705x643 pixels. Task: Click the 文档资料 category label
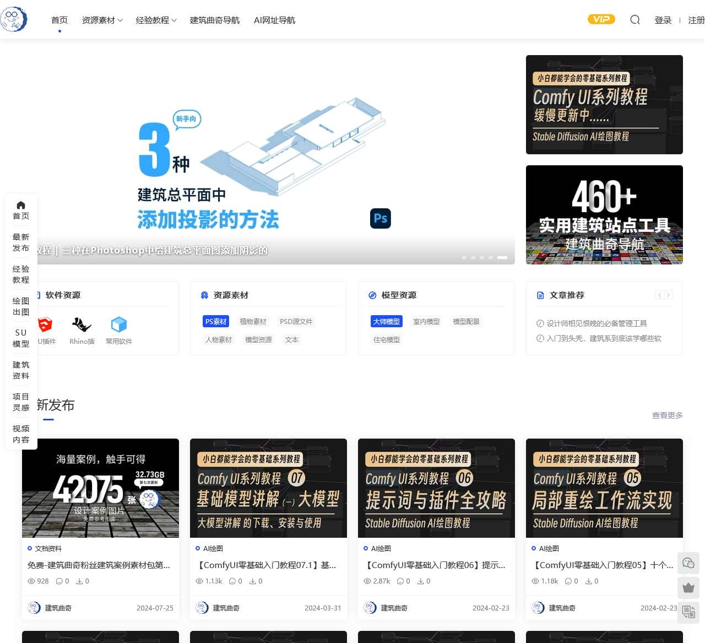pos(48,548)
